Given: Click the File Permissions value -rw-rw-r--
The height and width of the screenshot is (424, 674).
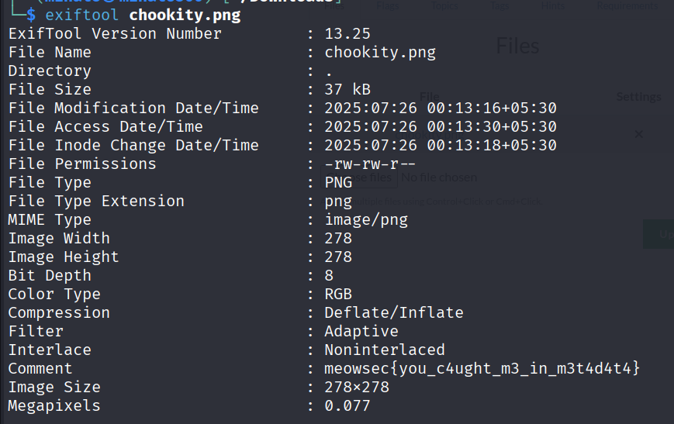Looking at the screenshot, I should (x=370, y=164).
